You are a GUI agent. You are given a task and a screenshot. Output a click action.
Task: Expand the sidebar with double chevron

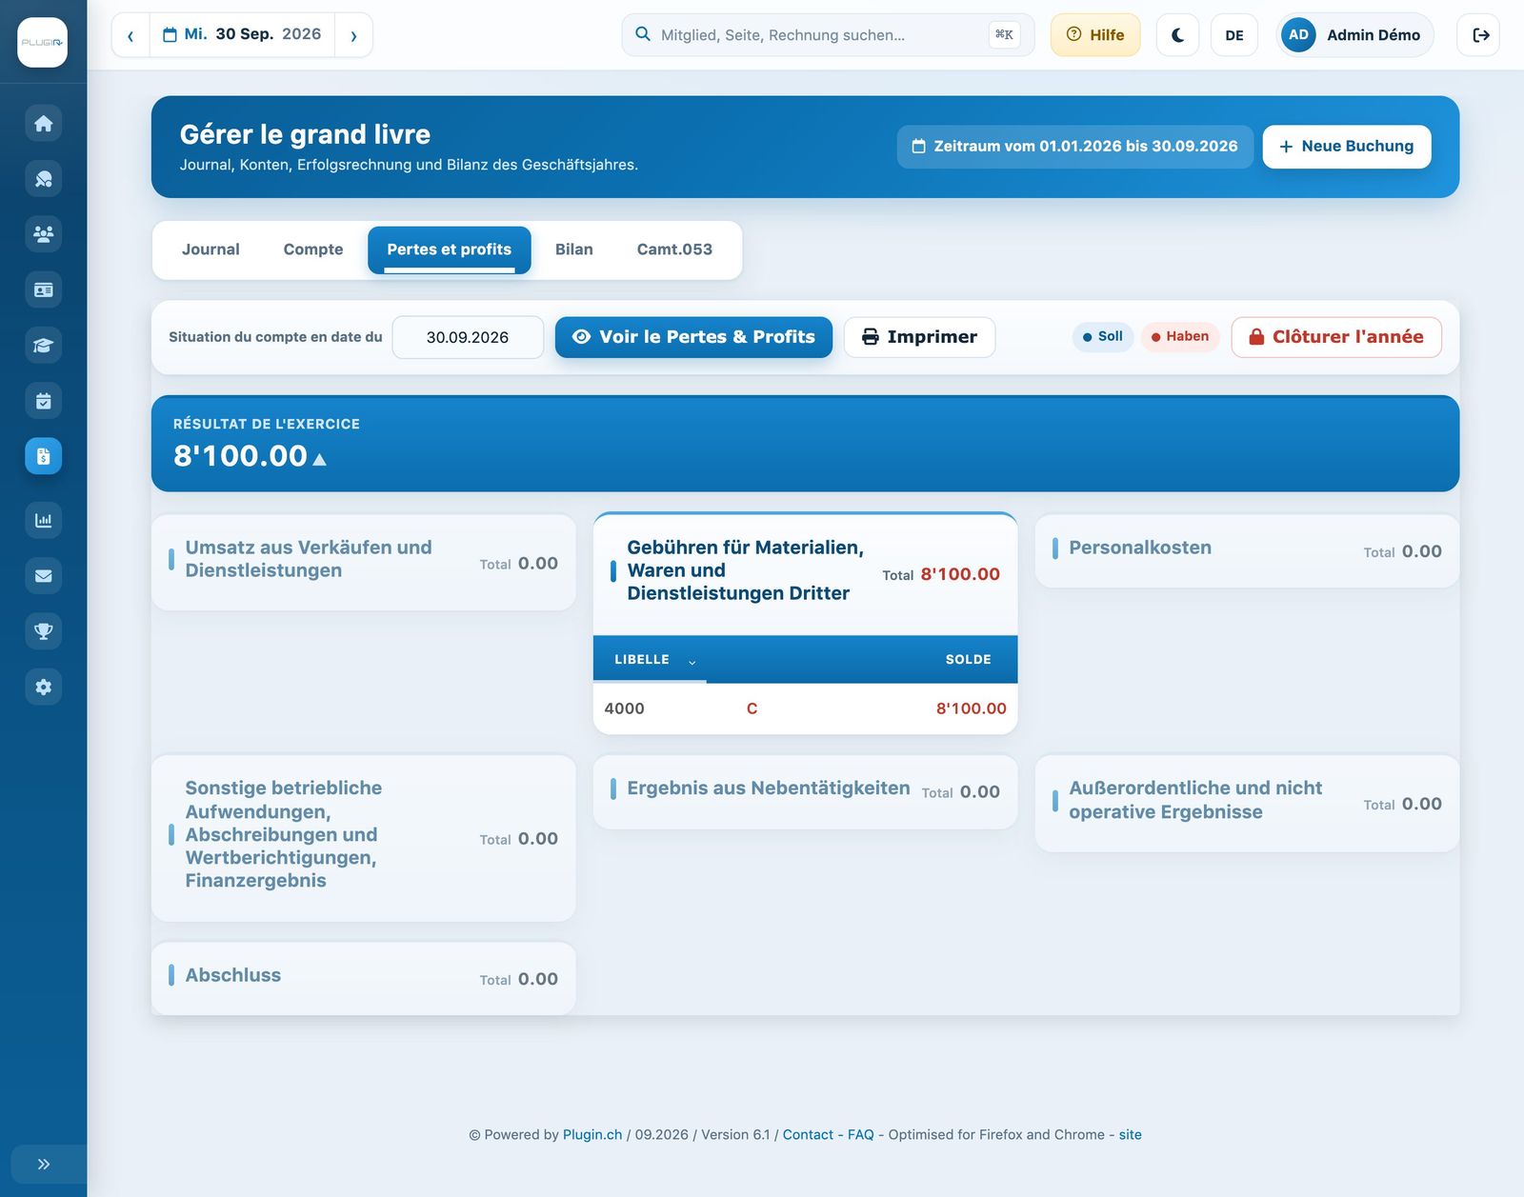coord(43,1164)
